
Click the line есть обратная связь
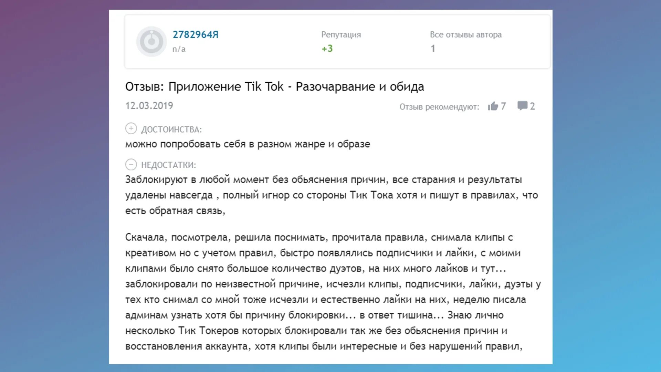pyautogui.click(x=175, y=211)
